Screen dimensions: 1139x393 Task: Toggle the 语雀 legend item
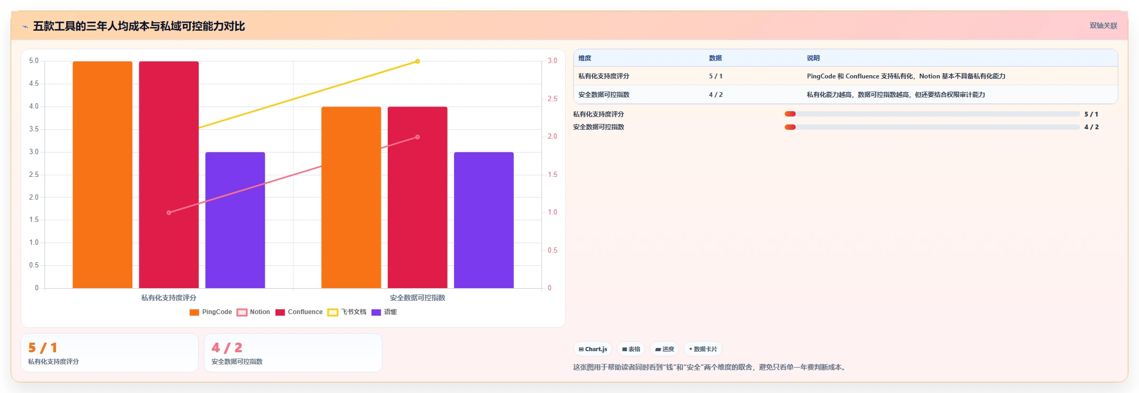pos(384,312)
